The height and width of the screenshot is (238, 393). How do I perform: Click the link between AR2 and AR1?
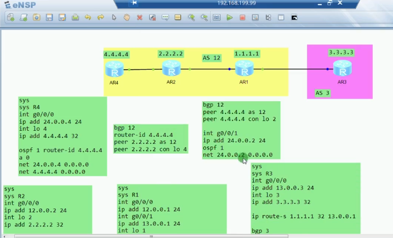[208, 69]
